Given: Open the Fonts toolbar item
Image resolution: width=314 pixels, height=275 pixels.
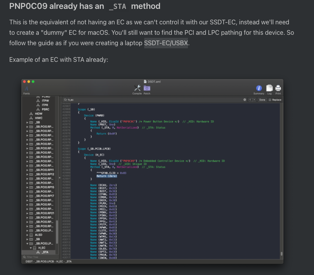Looking at the screenshot, I should coord(26,90).
